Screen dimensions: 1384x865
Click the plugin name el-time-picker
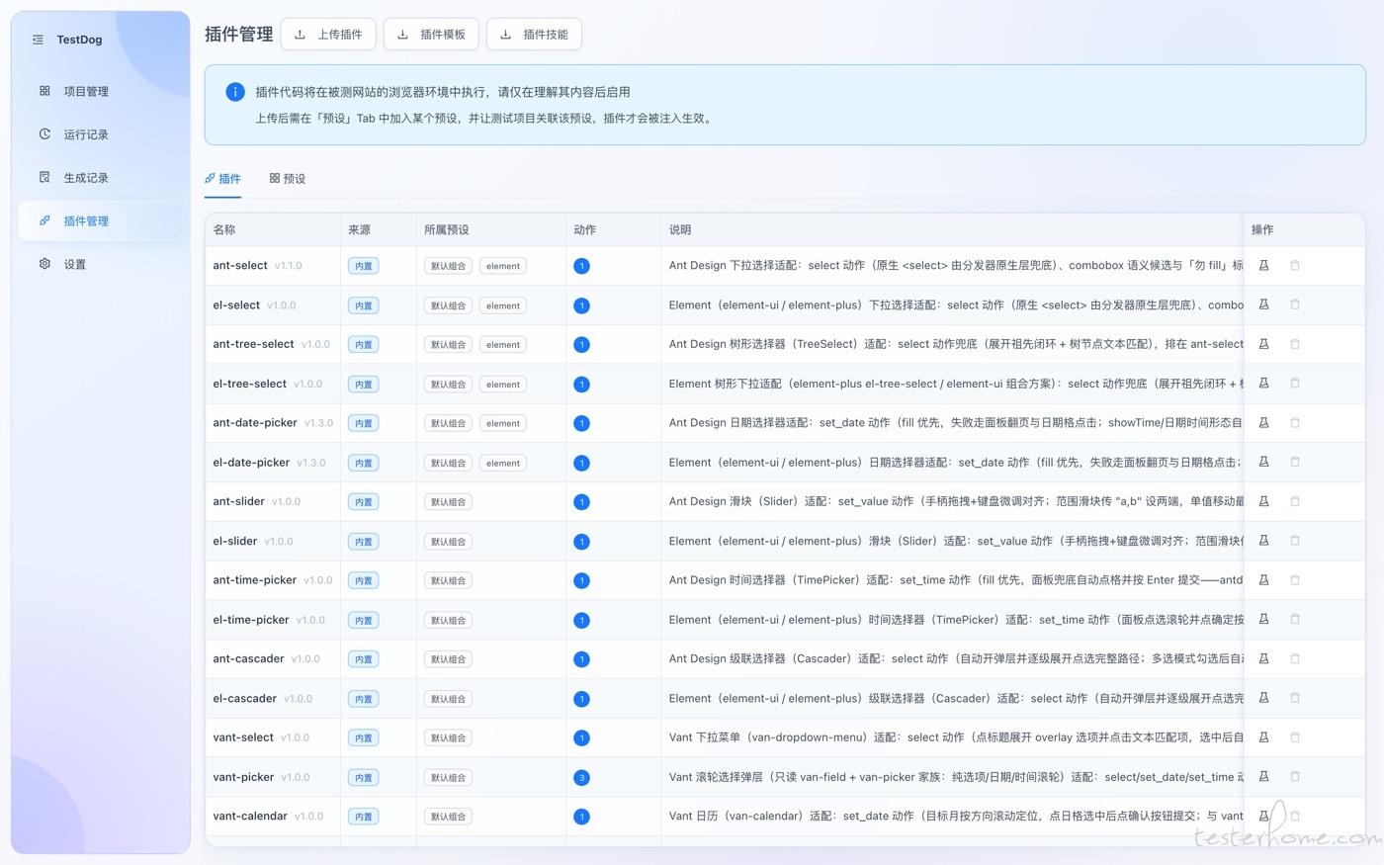point(251,620)
